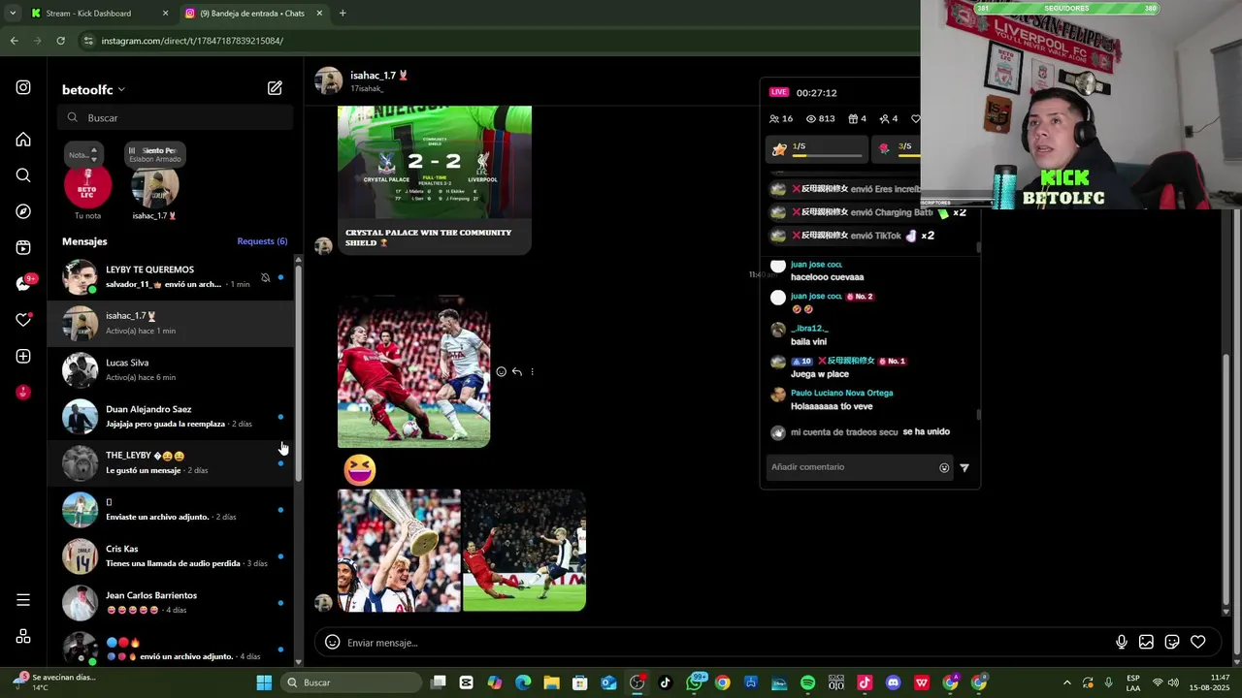Open a new browser tab
The width and height of the screenshot is (1242, 698).
tap(343, 14)
